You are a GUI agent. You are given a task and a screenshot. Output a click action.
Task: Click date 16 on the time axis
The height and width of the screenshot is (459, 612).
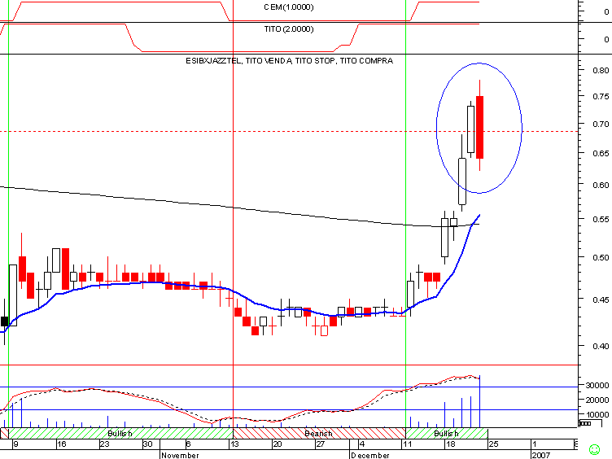click(x=62, y=444)
